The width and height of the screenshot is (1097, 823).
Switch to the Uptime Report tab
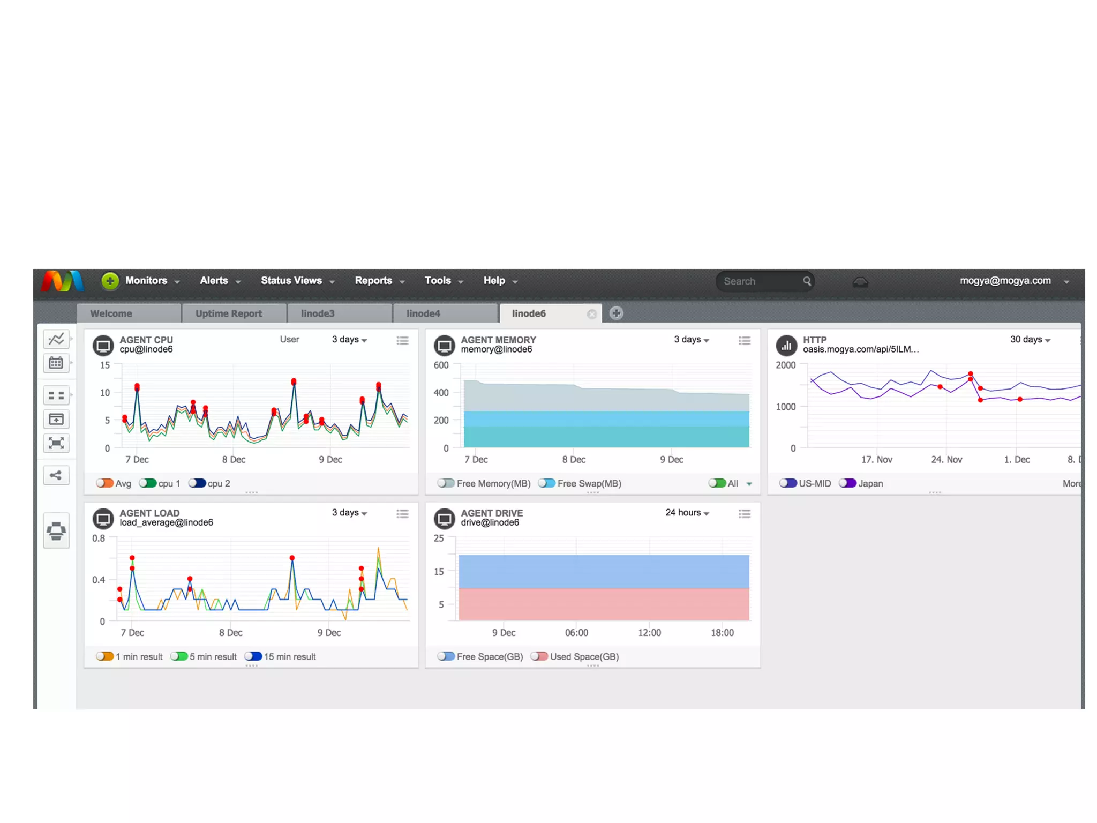coord(229,313)
